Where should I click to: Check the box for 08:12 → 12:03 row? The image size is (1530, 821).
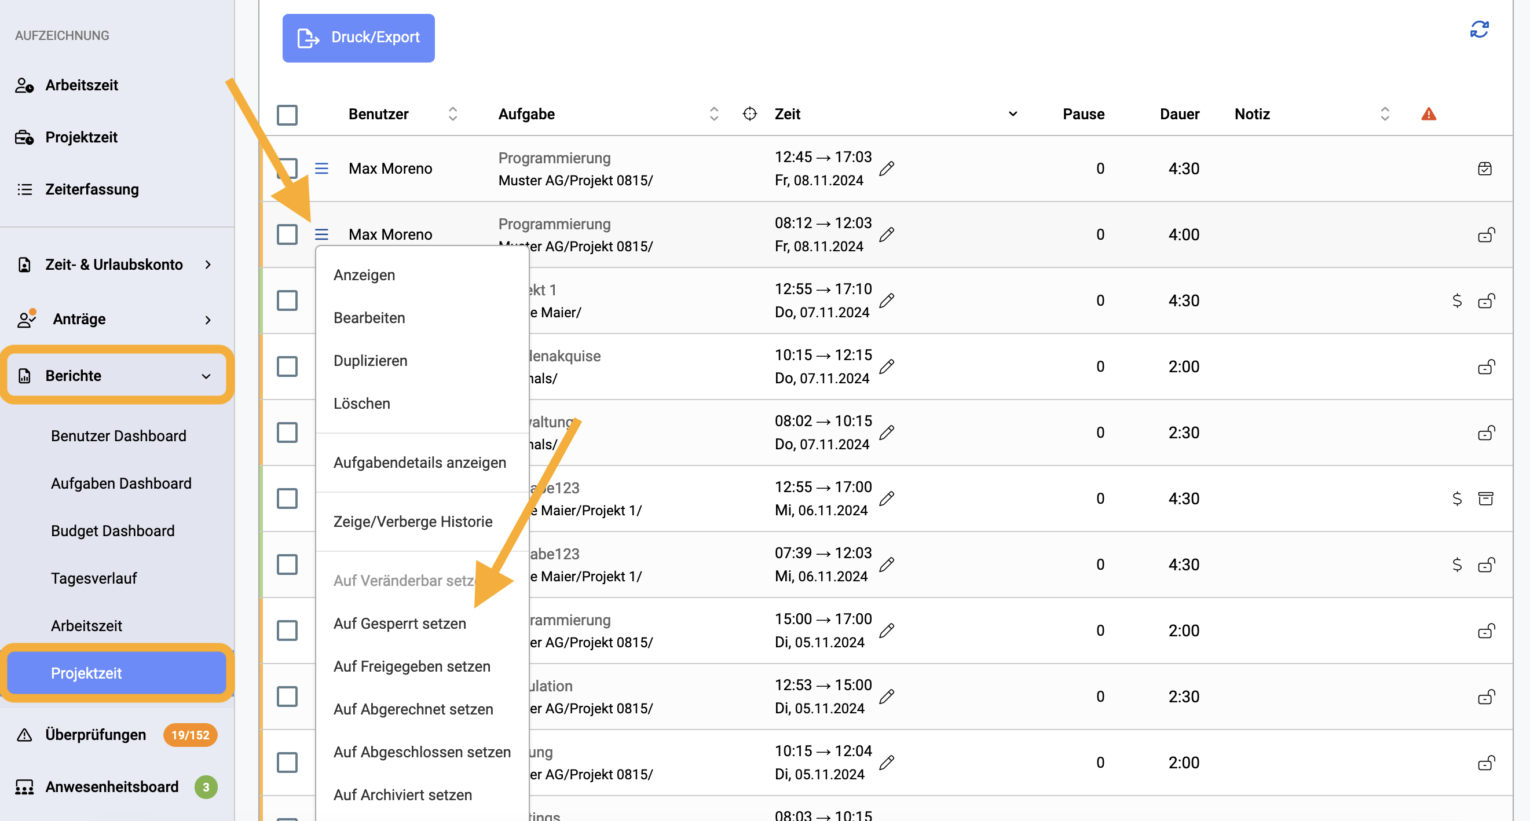(287, 234)
